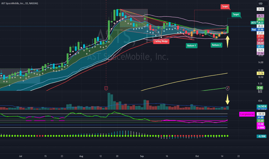Select the red Target label

coord(225,7)
